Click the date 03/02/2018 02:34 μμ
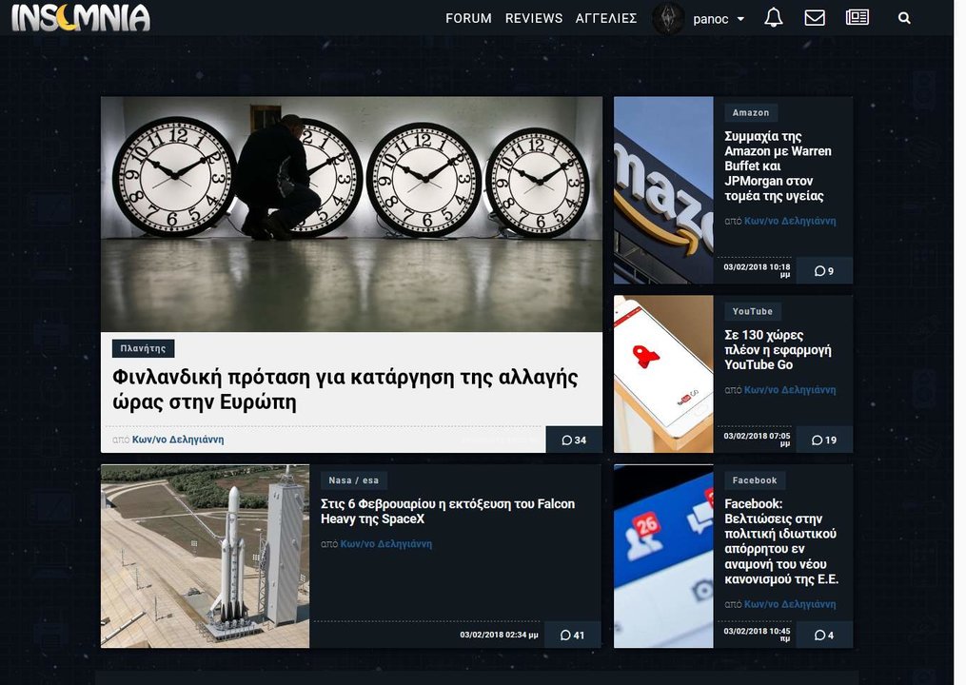 click(x=499, y=635)
